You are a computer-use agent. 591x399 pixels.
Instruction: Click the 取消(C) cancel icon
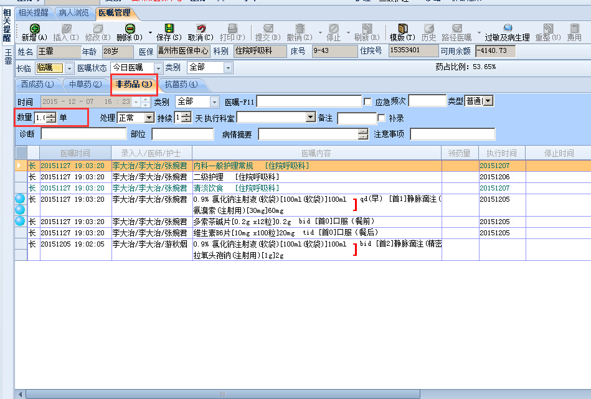pos(201,29)
